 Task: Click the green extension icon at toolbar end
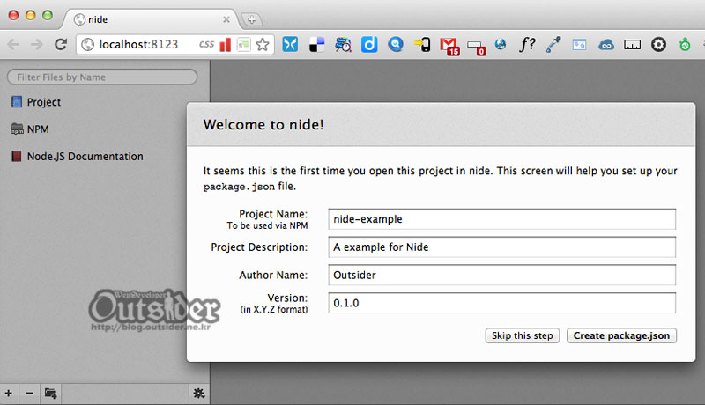[x=685, y=44]
